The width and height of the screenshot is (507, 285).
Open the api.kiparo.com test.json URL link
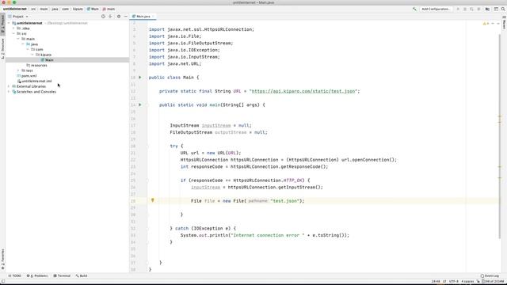303,91
